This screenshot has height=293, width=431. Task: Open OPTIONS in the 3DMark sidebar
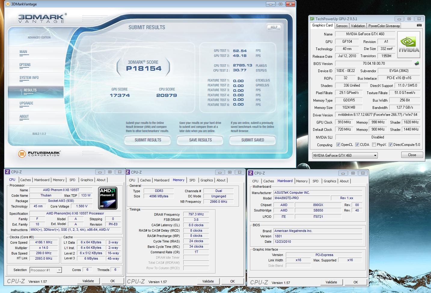25,65
